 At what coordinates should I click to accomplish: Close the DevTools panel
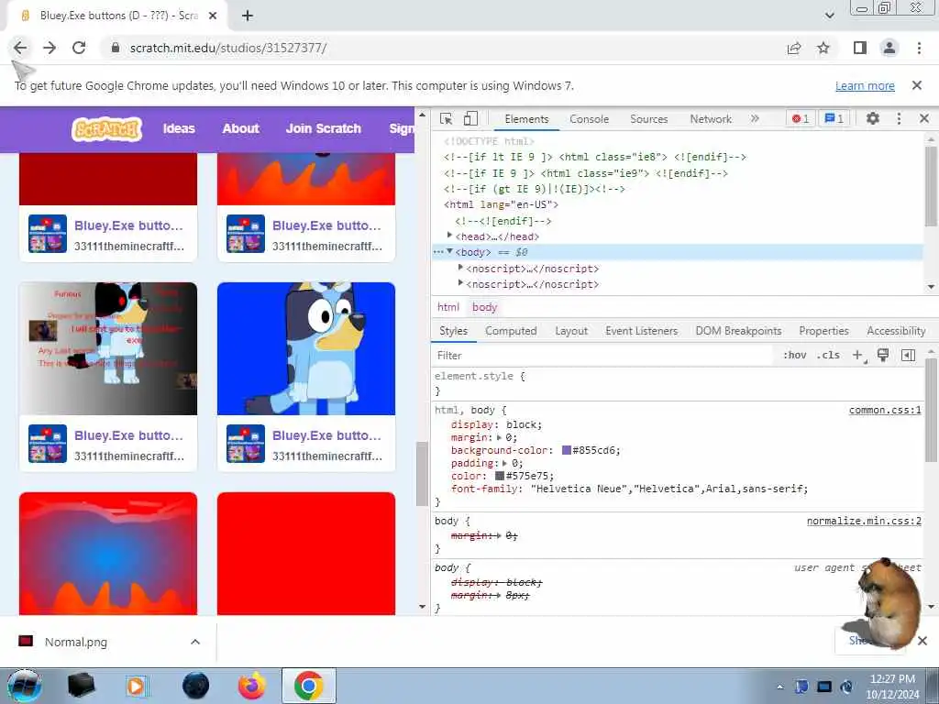[x=924, y=118]
